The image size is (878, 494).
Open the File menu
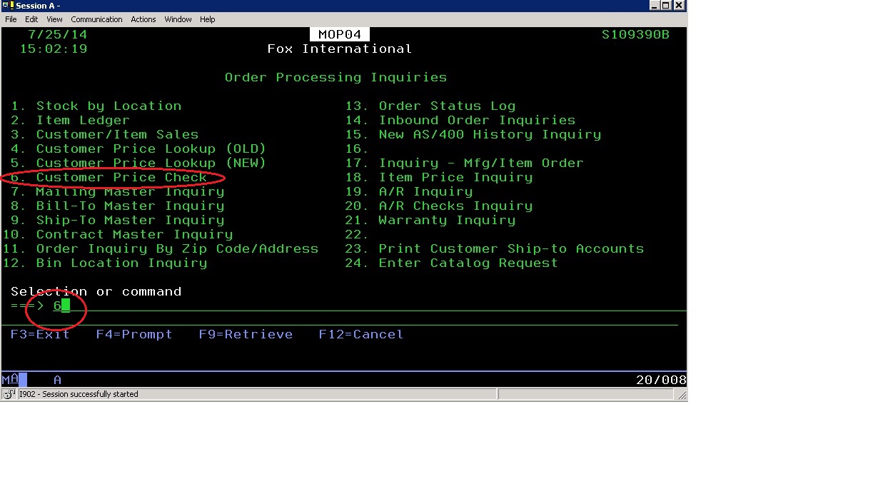pos(11,19)
